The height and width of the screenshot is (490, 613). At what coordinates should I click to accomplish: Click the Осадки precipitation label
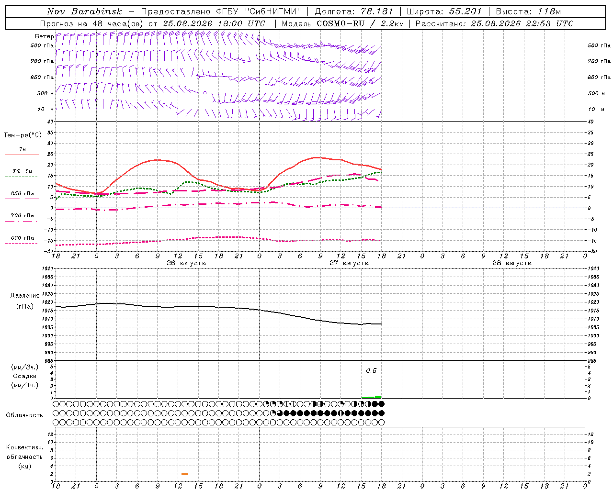tap(25, 376)
